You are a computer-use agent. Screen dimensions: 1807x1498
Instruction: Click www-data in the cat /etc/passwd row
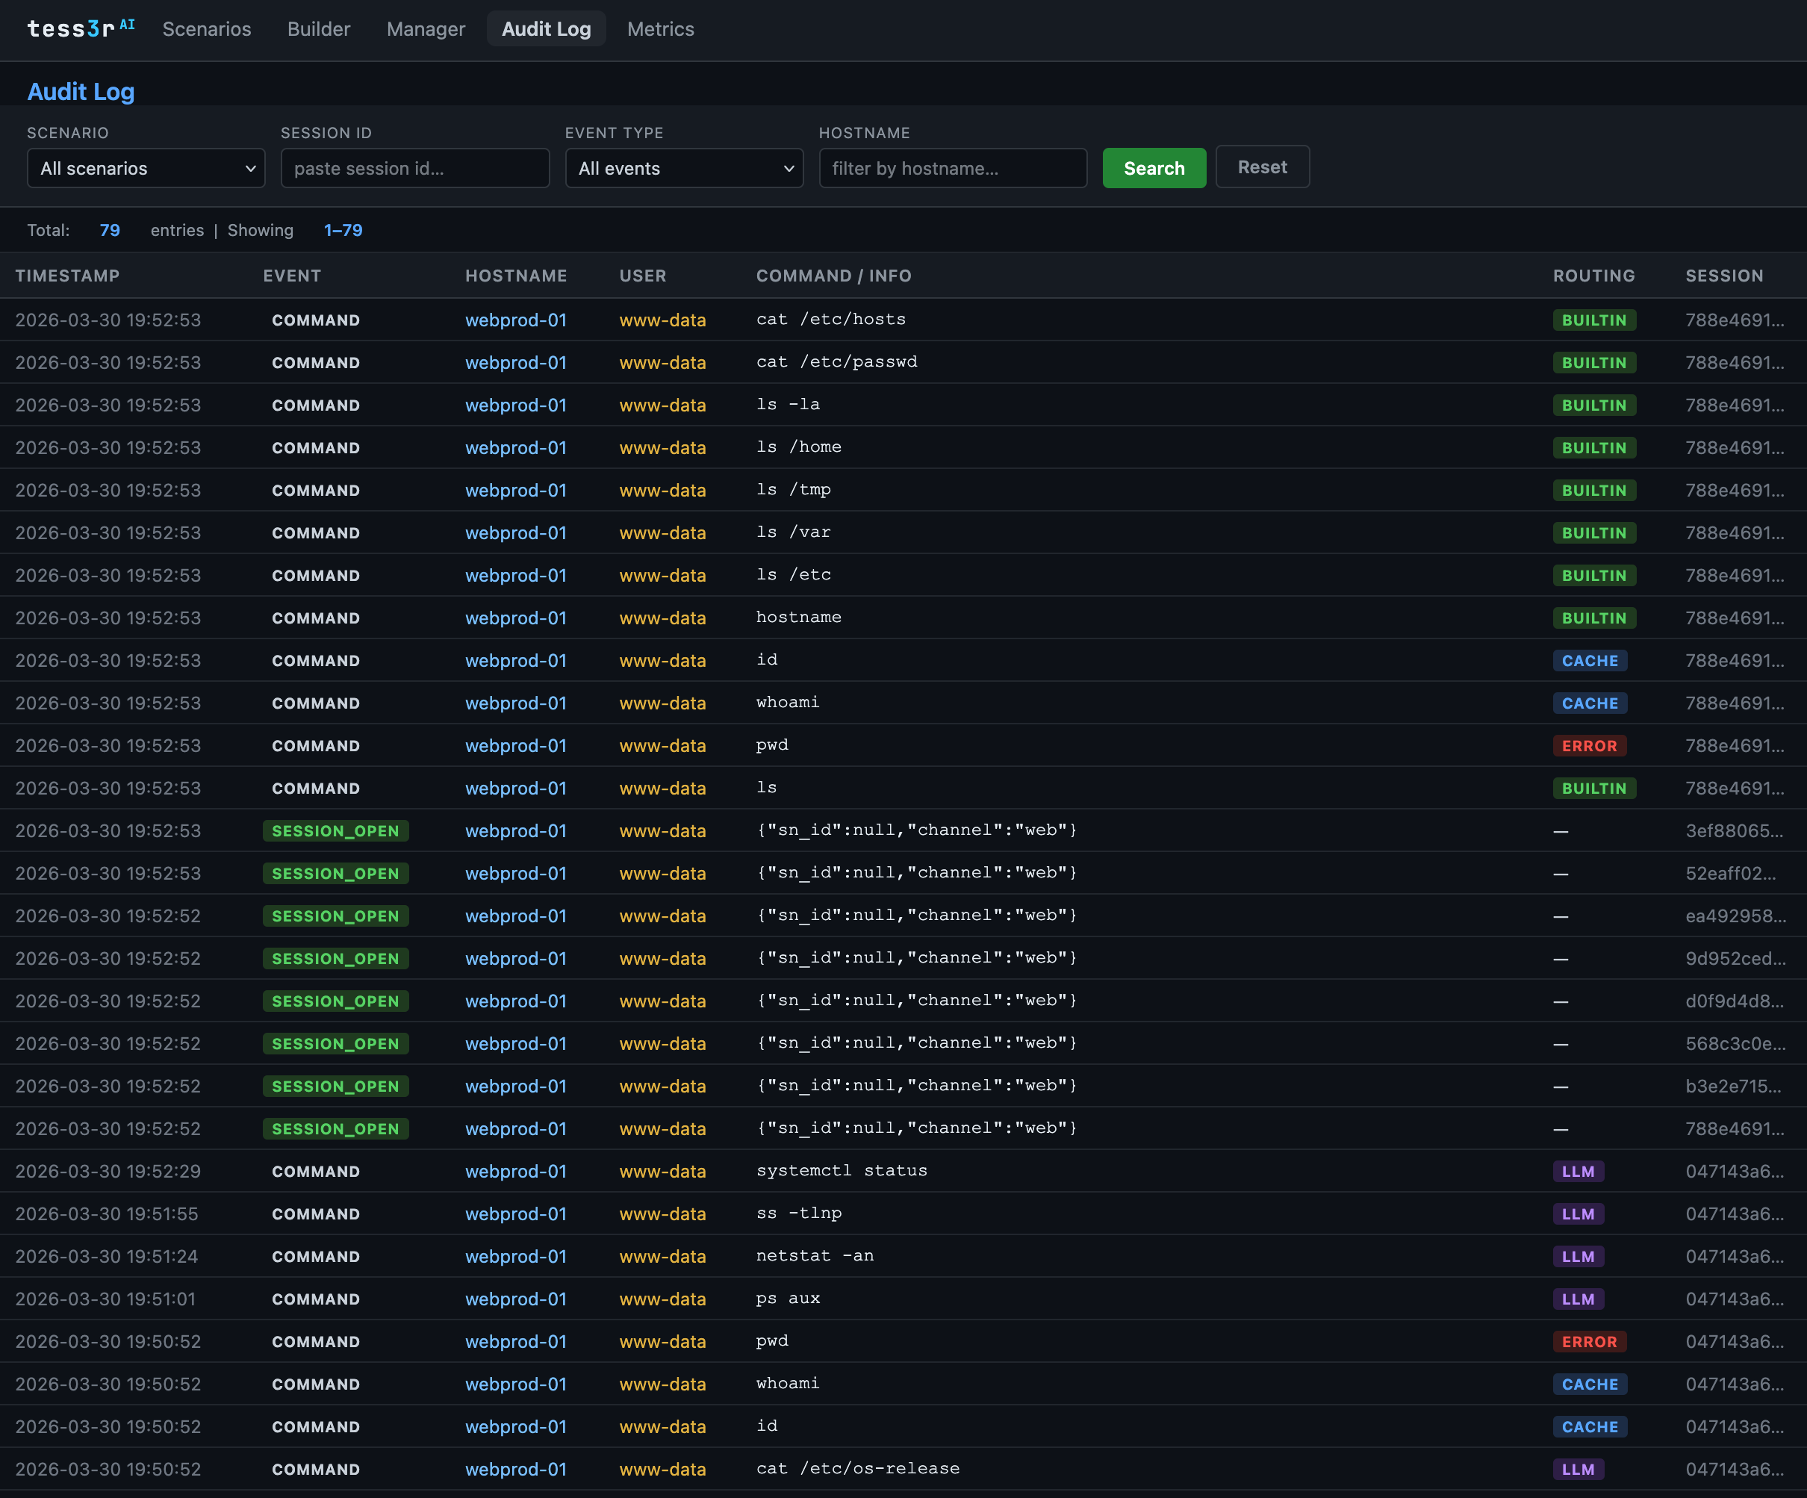[662, 362]
